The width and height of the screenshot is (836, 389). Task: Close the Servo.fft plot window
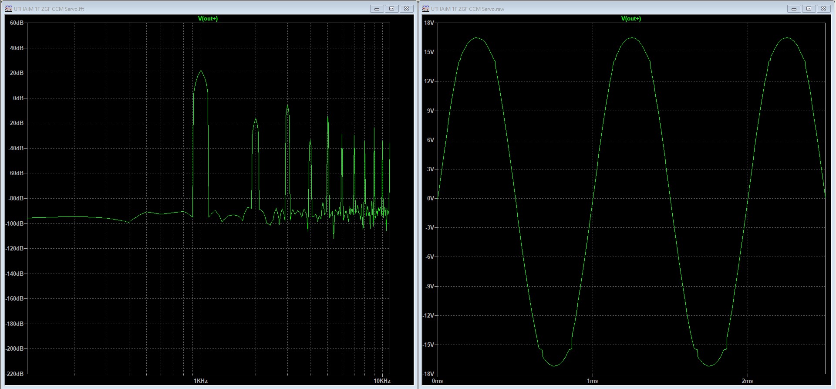click(406, 9)
